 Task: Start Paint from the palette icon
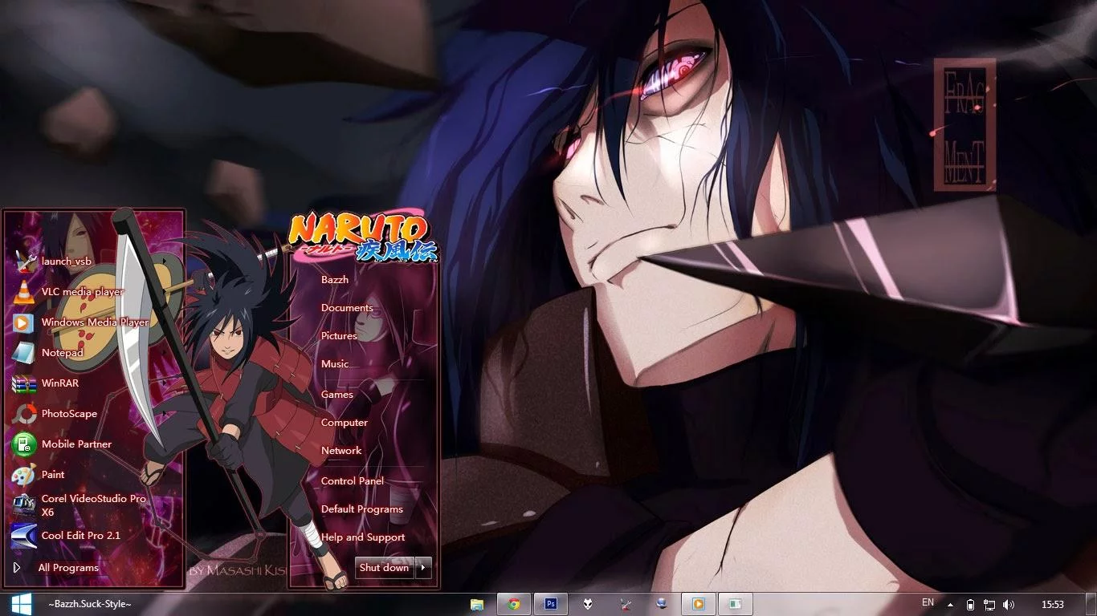tap(24, 475)
